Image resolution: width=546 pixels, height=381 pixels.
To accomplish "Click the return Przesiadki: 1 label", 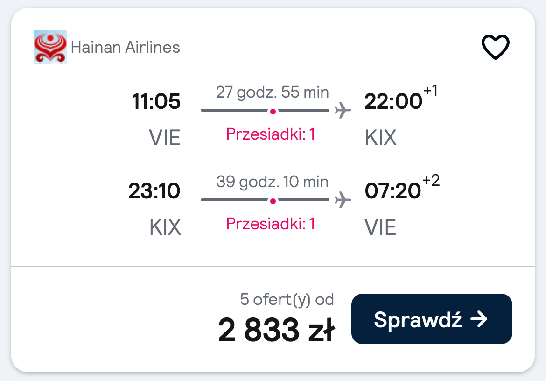I will [x=271, y=224].
